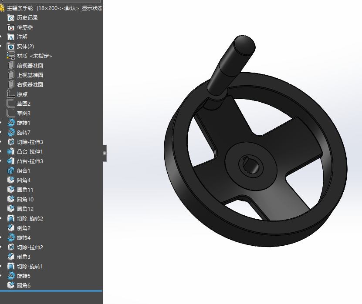Click the 圆角11 fillet icon
This screenshot has height=304, width=362.
10,190
